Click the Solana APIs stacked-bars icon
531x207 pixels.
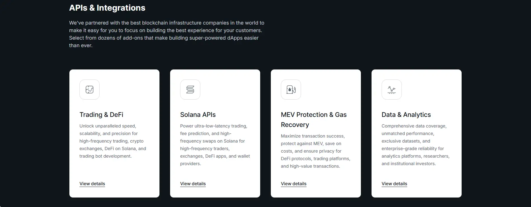[x=190, y=90]
